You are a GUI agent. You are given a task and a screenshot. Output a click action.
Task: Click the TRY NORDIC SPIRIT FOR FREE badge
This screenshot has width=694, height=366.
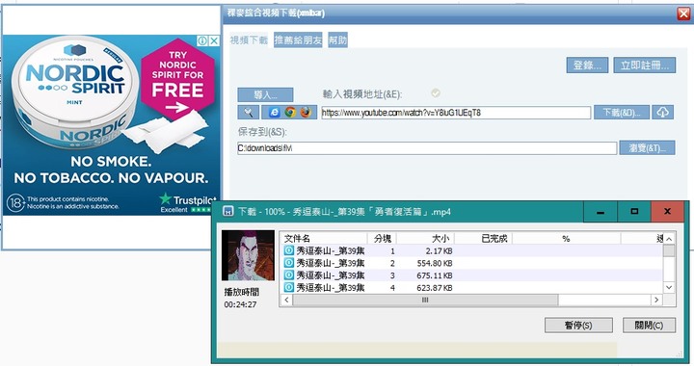[178, 79]
